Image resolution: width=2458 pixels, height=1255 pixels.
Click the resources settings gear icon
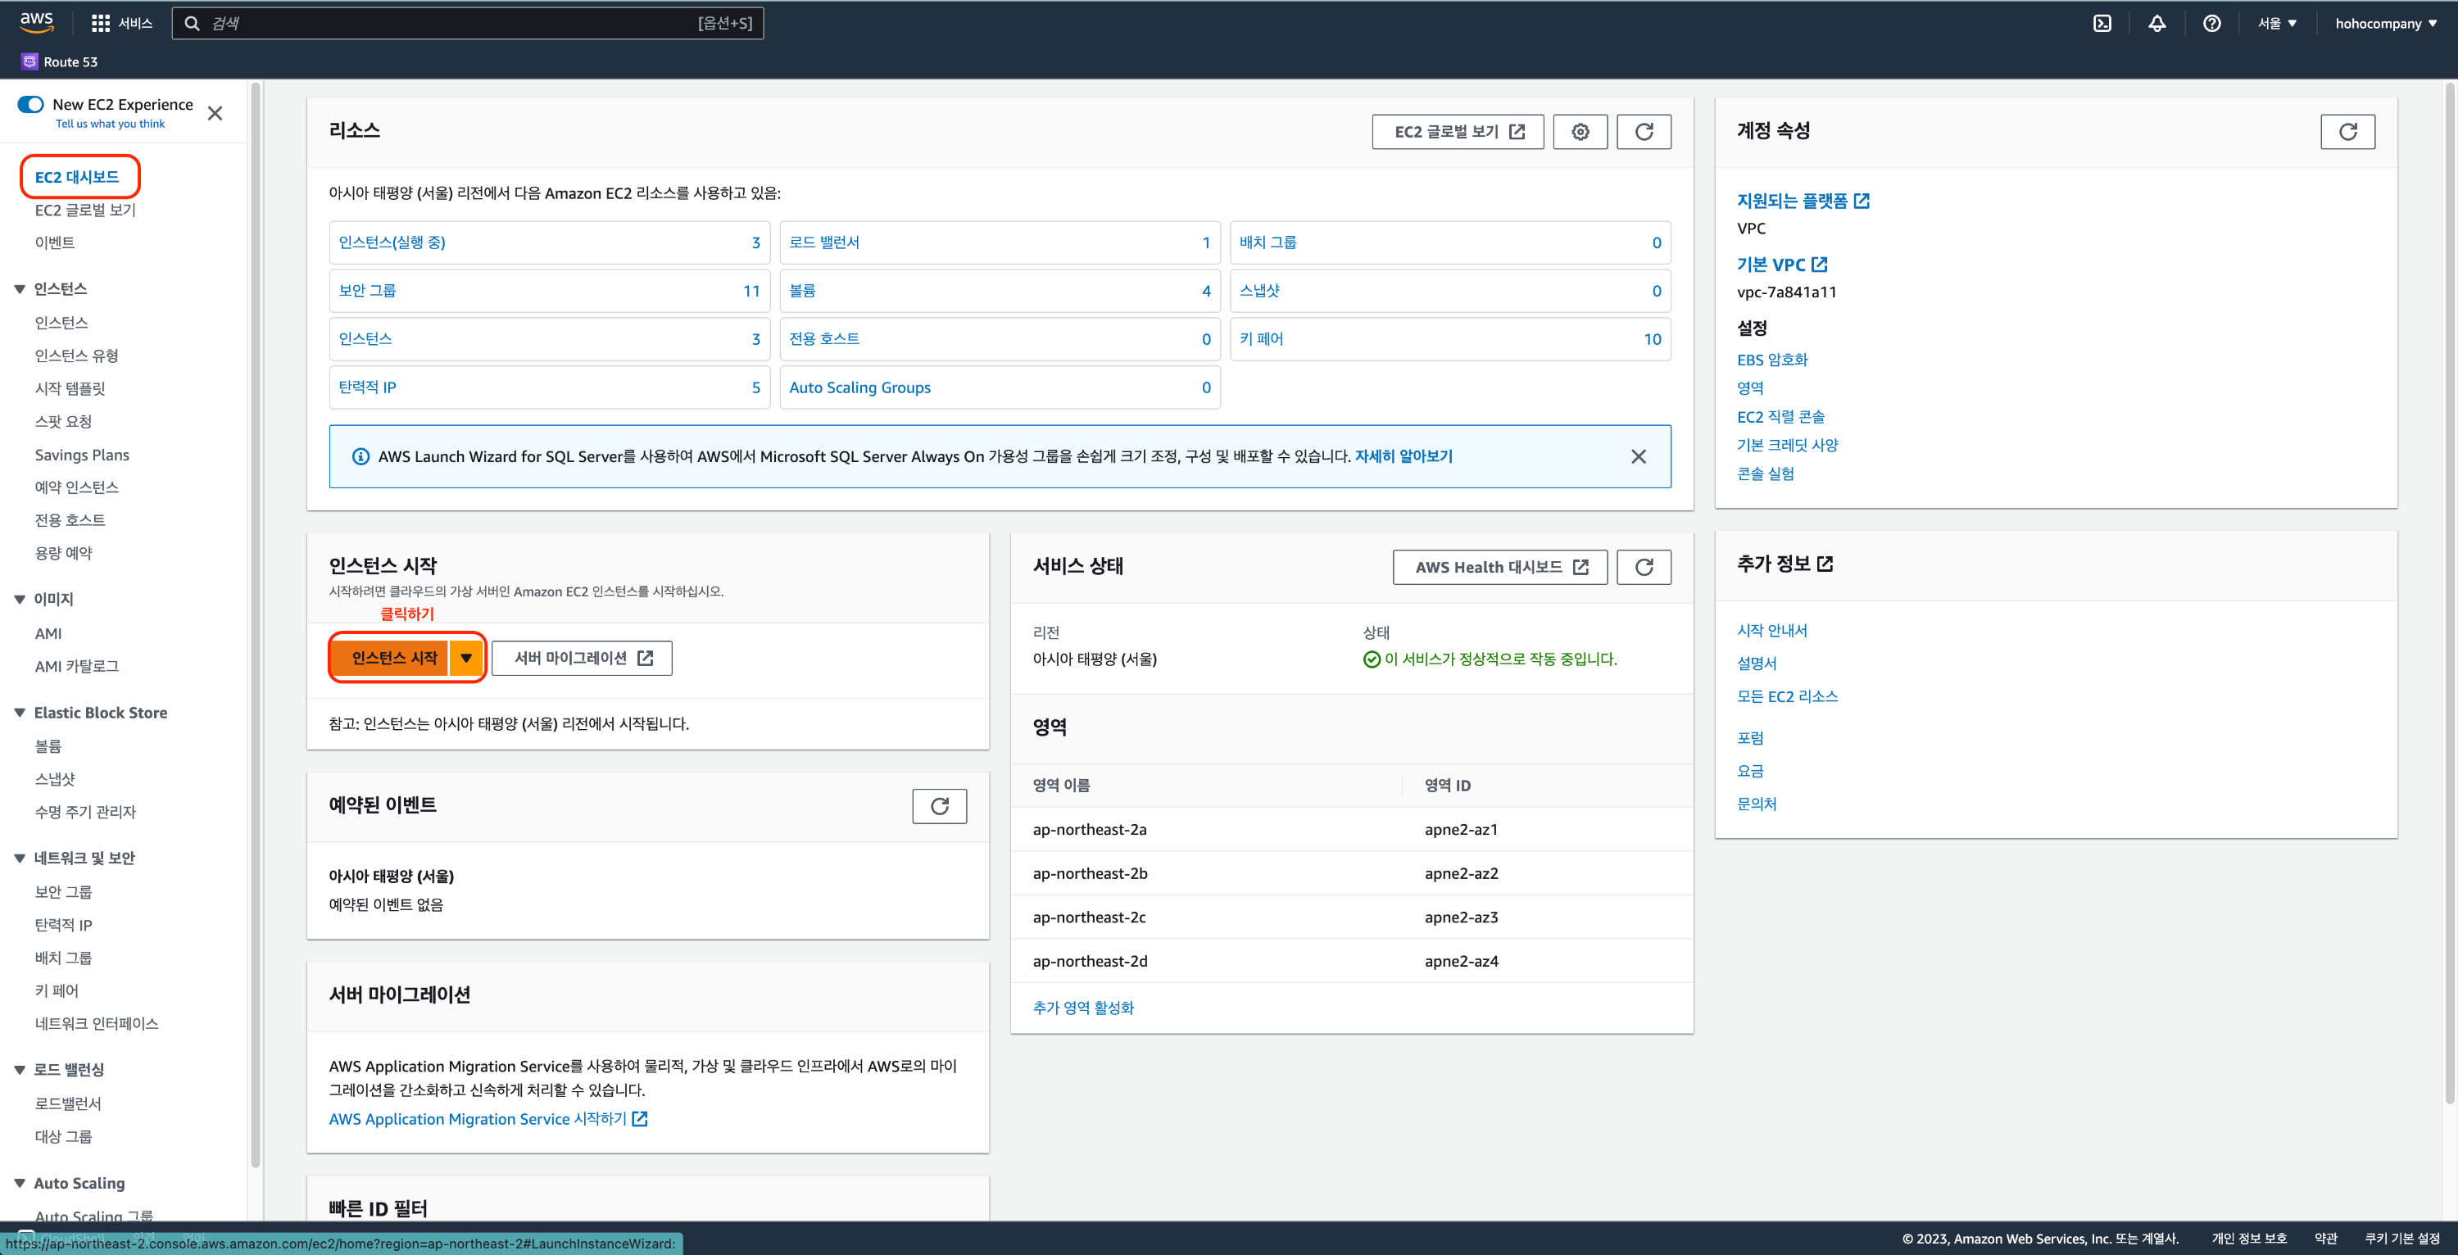(1579, 132)
